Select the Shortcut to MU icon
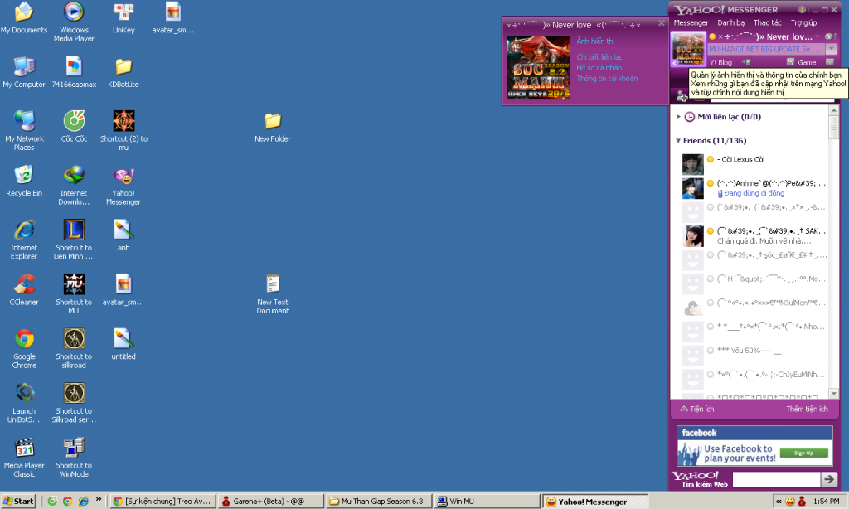 pos(74,294)
